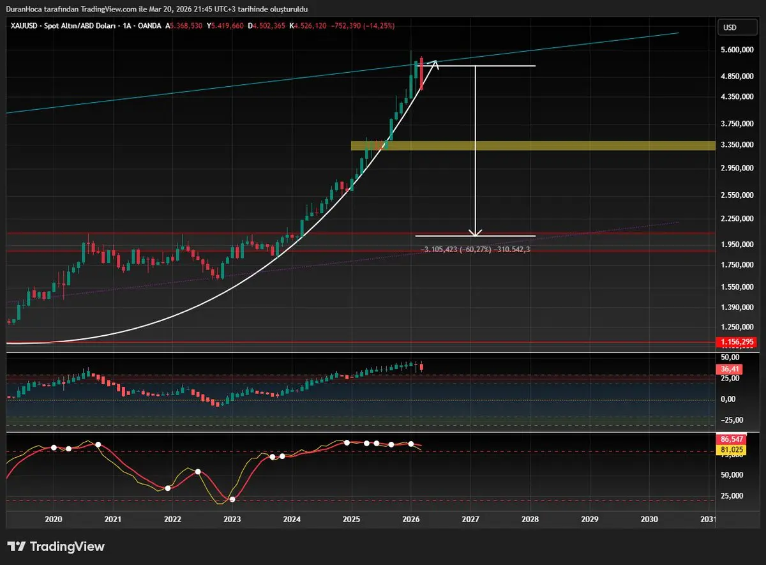Click the 2.250,000 price axis label
Viewport: 766px width, 565px height.
(x=739, y=219)
